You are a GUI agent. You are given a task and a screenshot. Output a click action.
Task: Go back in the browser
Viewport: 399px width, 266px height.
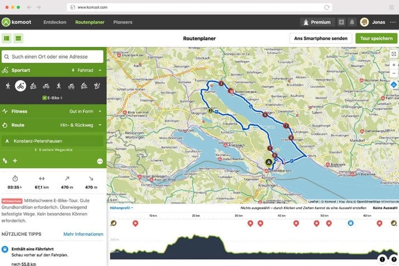click(29, 7)
